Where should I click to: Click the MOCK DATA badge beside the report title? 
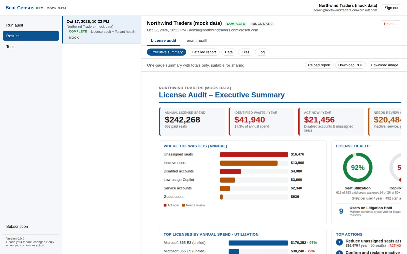[262, 24]
